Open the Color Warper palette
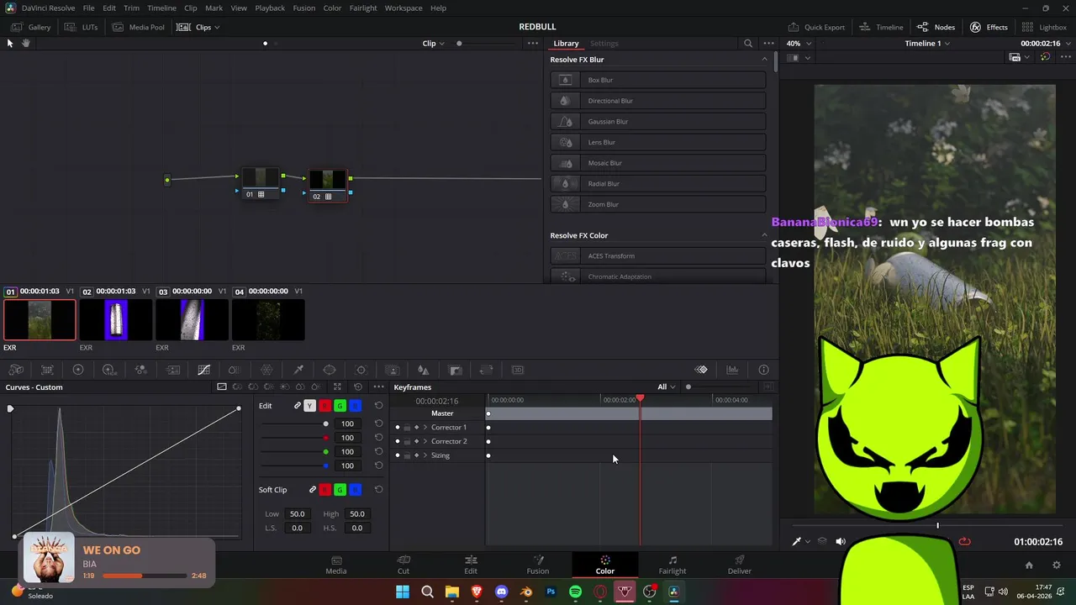This screenshot has height=605, width=1076. click(266, 370)
